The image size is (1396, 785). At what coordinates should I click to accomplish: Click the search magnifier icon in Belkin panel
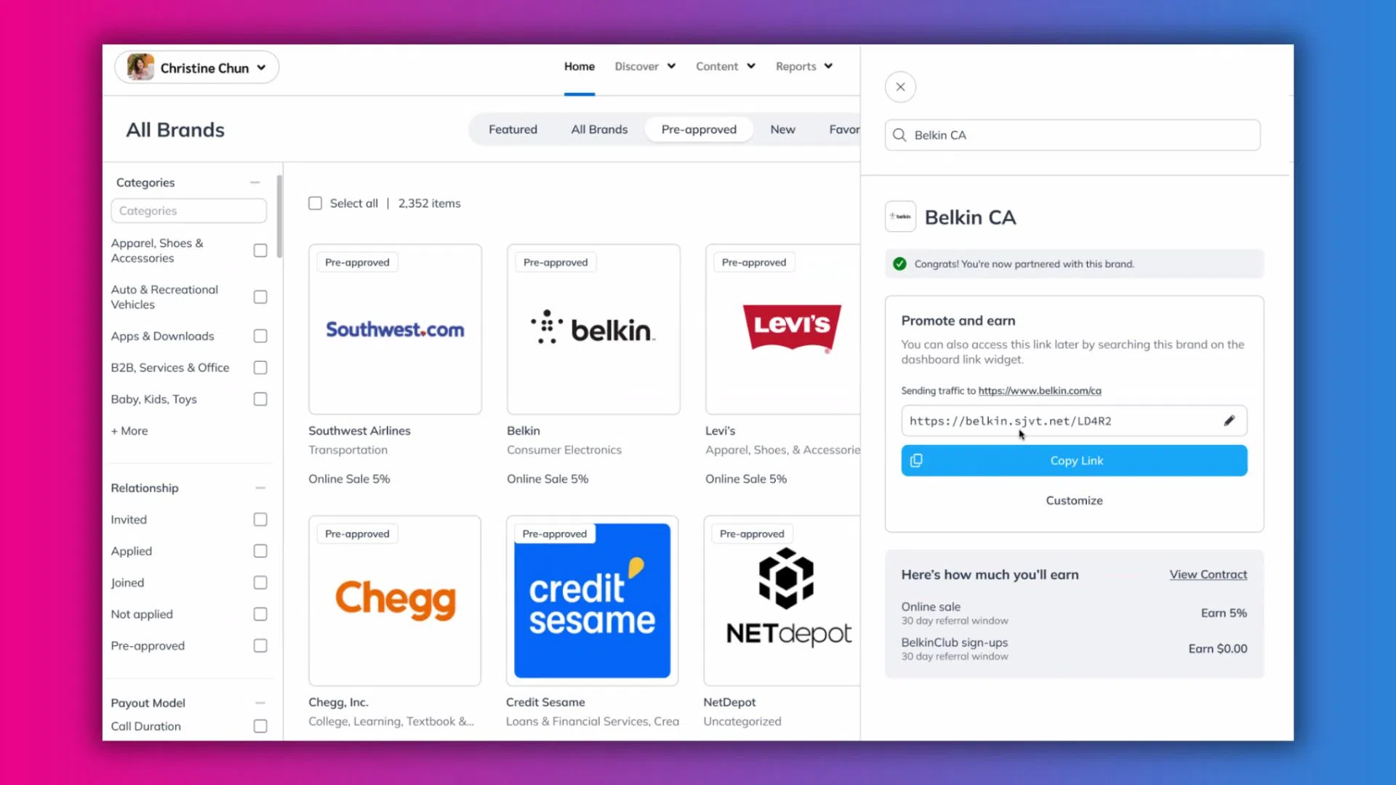(899, 135)
